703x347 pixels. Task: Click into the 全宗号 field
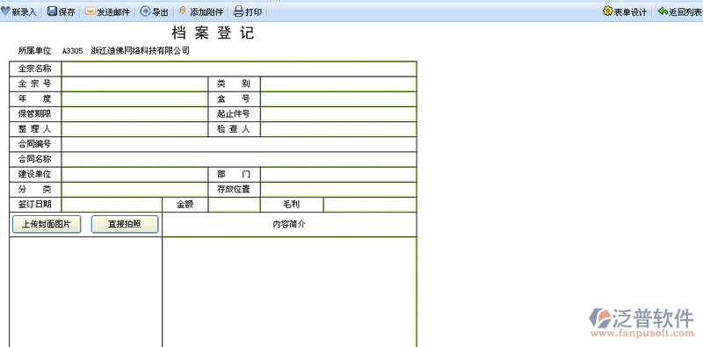[x=134, y=83]
